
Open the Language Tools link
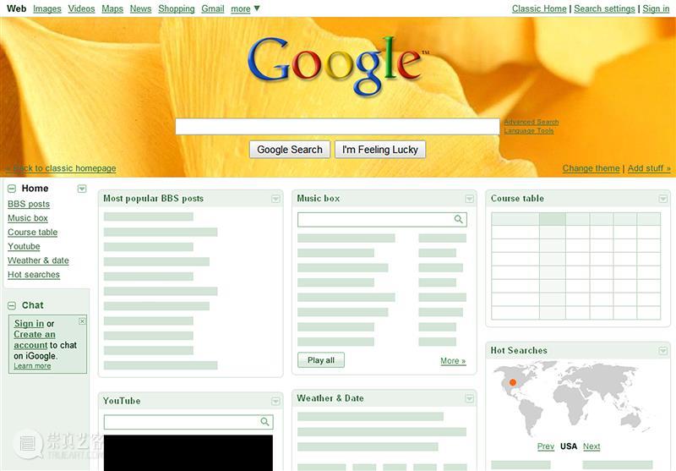(529, 131)
